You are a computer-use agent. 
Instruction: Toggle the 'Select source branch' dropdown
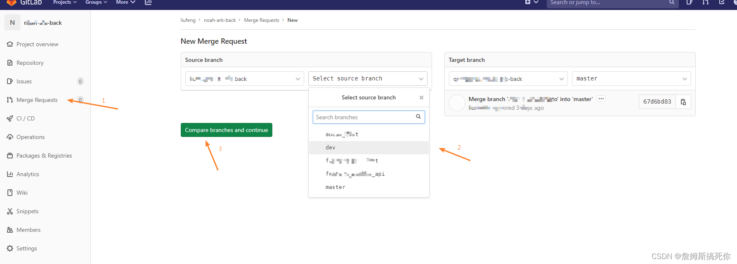coord(368,78)
